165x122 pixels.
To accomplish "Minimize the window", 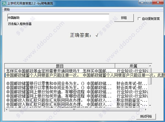I will 142,2.
